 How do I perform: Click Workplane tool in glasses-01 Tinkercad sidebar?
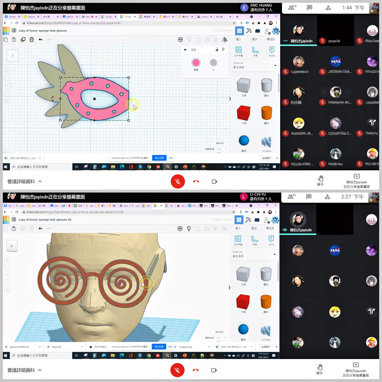238,240
